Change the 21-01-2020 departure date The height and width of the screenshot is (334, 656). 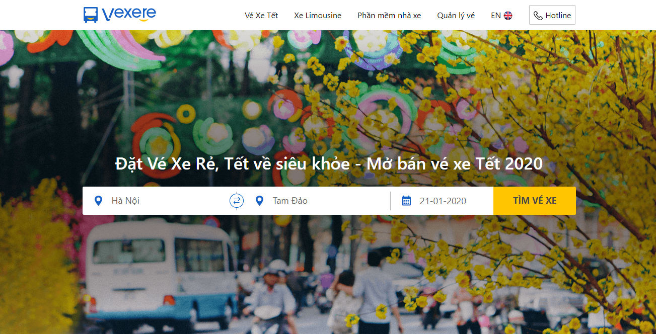point(443,201)
